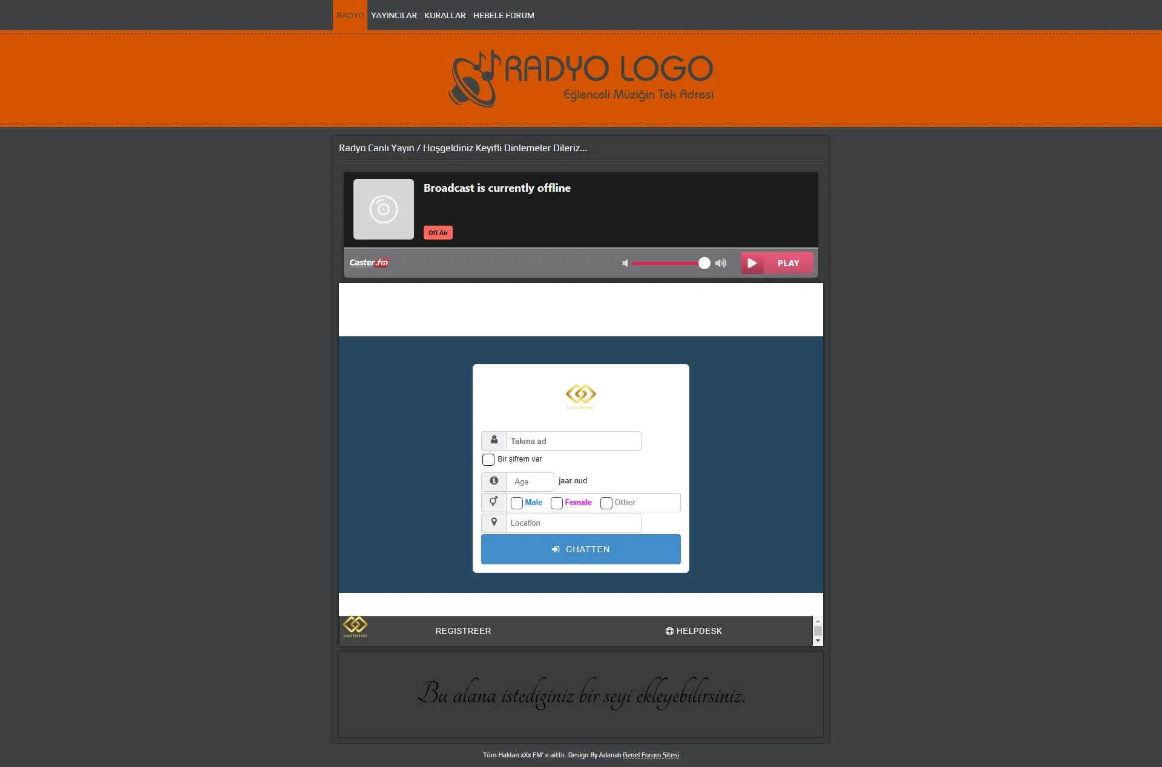The height and width of the screenshot is (767, 1162).
Task: Click the REGISTREER button in footer
Action: (462, 631)
